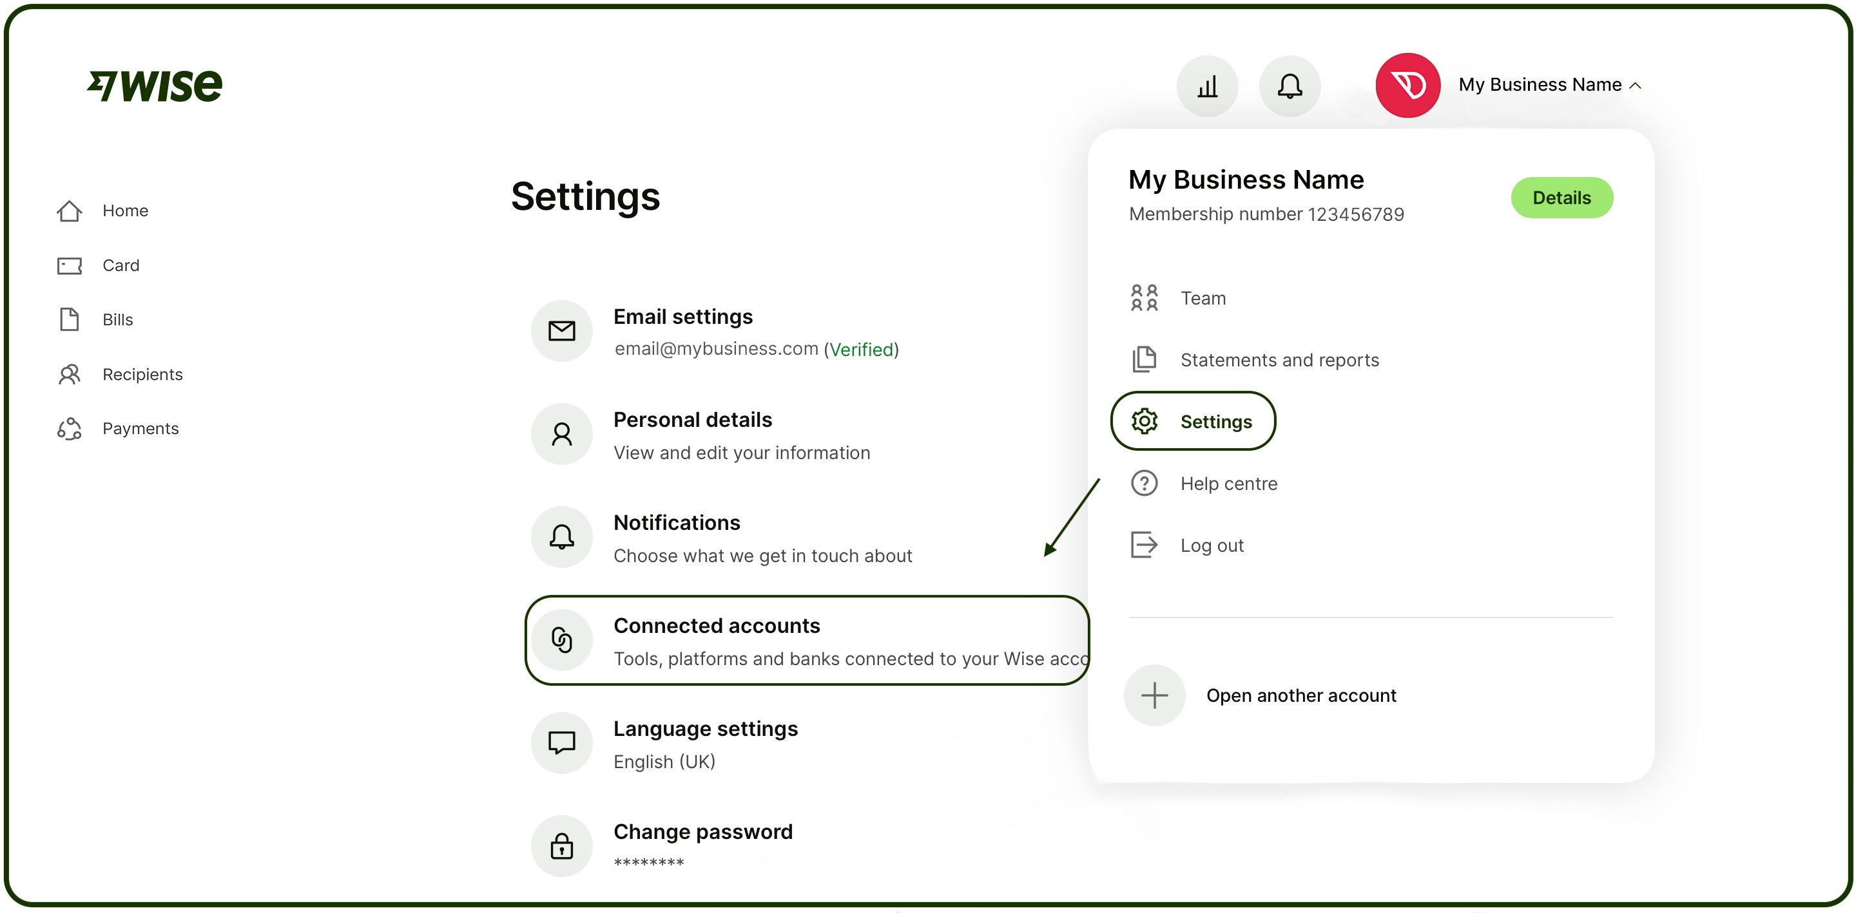Open Statements and reports
Screen dimensions: 1856x913
point(1279,359)
